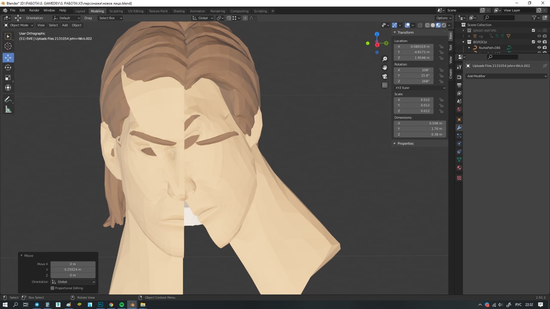Switch orthographic/perspective with the grid icon

385,85
